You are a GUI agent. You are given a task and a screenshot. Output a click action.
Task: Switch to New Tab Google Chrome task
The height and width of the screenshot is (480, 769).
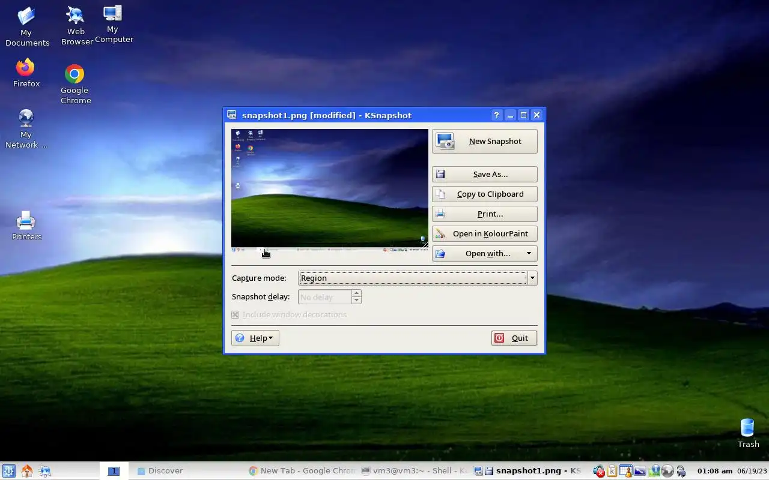(302, 471)
